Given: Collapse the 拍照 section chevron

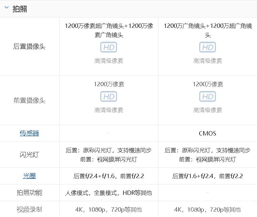Looking at the screenshot, I should click(x=6, y=8).
